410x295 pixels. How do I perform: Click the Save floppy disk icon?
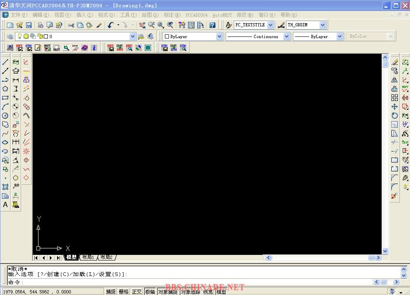point(28,25)
